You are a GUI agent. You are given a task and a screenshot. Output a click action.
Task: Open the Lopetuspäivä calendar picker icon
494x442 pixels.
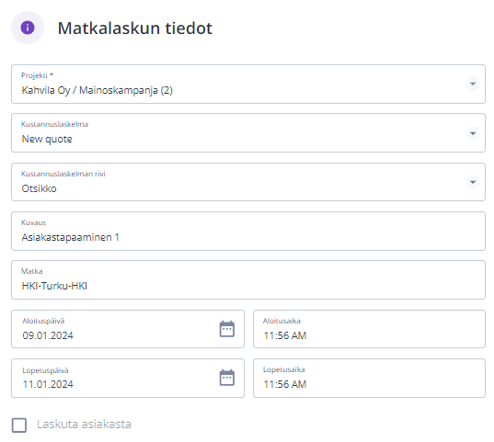[x=227, y=378]
